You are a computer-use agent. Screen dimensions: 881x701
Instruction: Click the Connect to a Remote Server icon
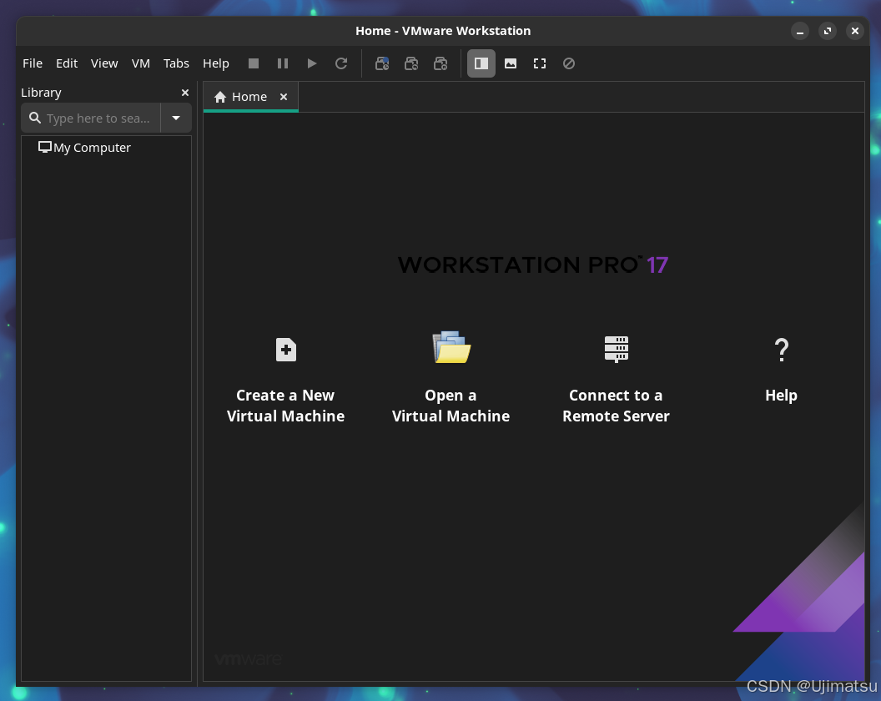tap(617, 349)
